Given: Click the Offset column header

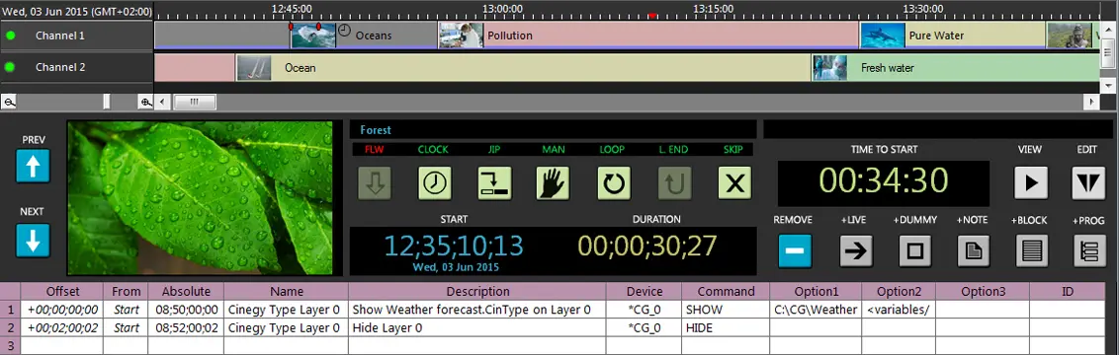Looking at the screenshot, I should tap(63, 291).
